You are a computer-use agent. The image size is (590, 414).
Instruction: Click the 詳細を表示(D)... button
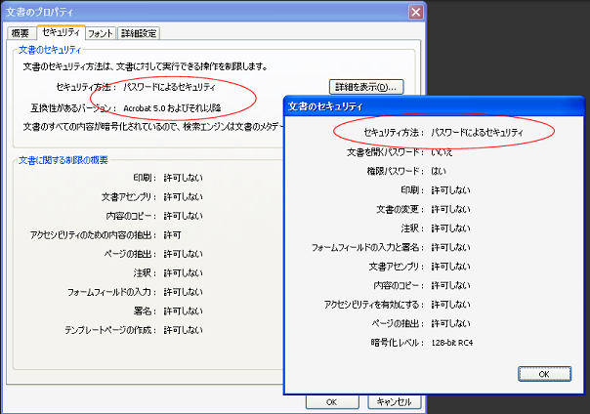coord(367,88)
